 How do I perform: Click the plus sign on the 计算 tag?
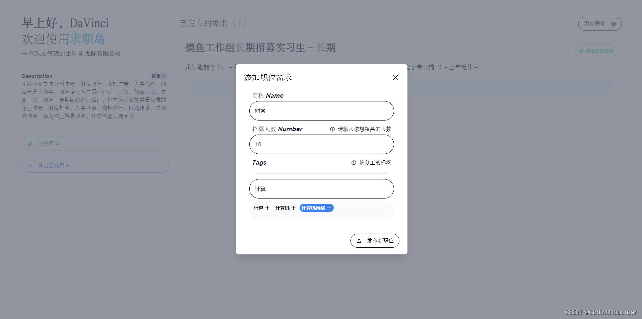267,208
